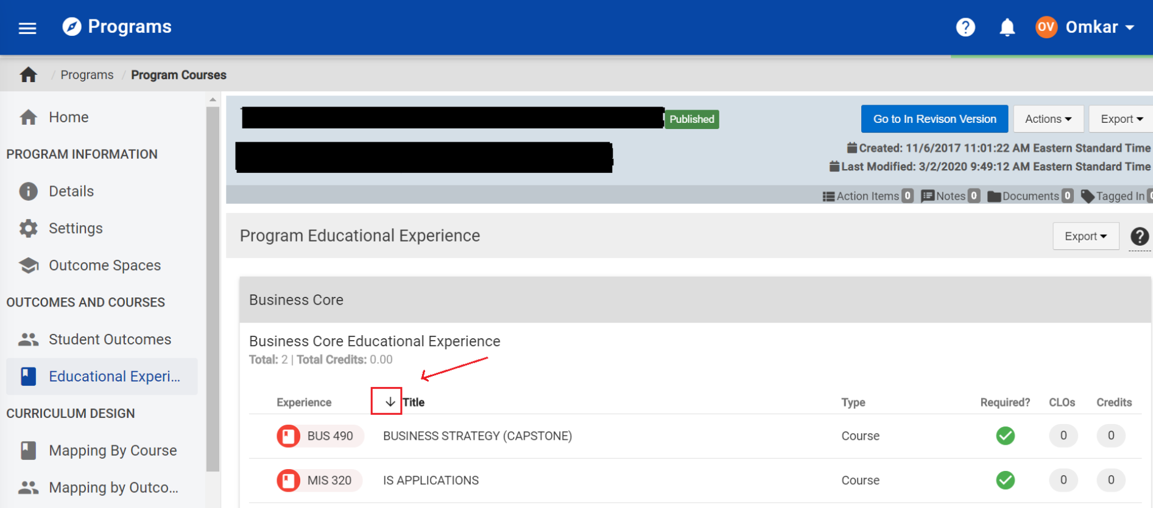This screenshot has width=1153, height=508.
Task: Click the Credits count for BUS 490
Action: [x=1111, y=436]
